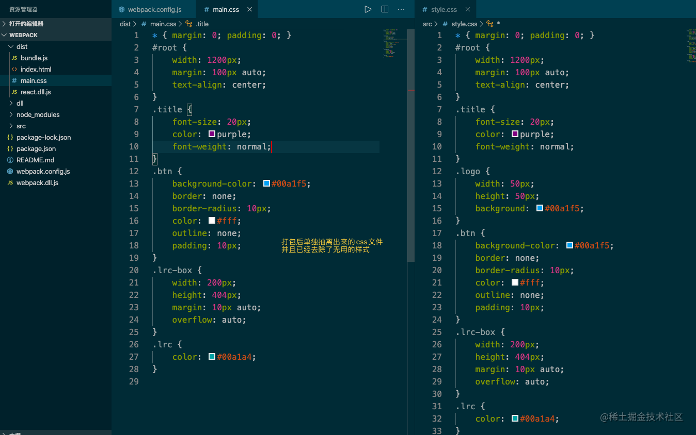The image size is (696, 435).
Task: Click style.css in the right breadcrumb
Action: 464,24
